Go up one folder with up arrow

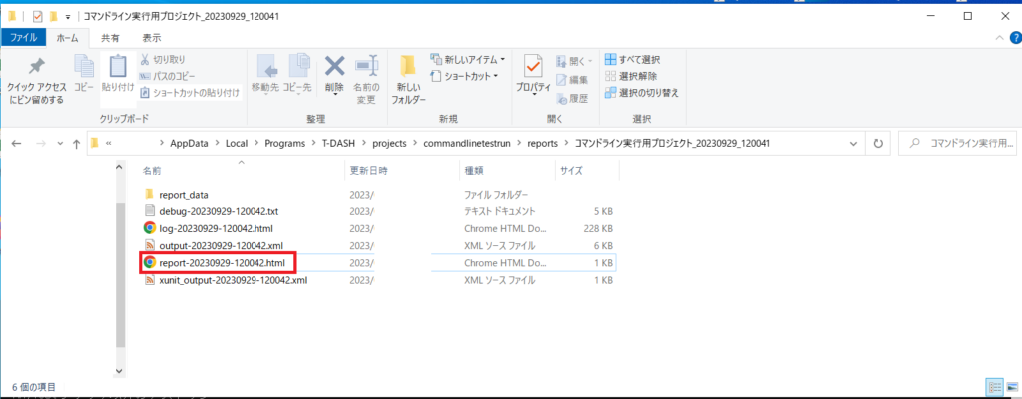[77, 143]
